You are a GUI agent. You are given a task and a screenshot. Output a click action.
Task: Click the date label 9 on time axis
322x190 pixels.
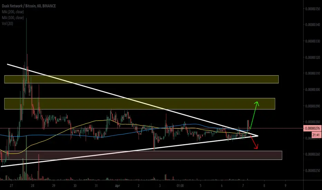click(285, 186)
